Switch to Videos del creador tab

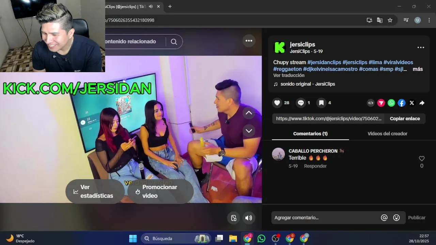(x=387, y=134)
